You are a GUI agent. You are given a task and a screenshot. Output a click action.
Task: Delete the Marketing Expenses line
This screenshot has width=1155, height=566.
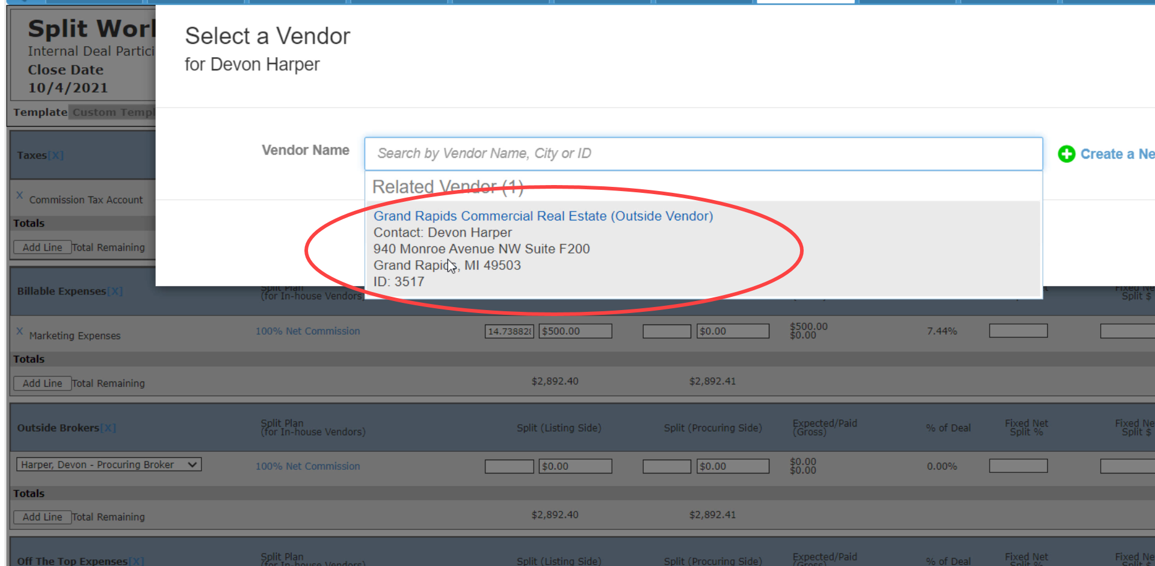pyautogui.click(x=20, y=331)
